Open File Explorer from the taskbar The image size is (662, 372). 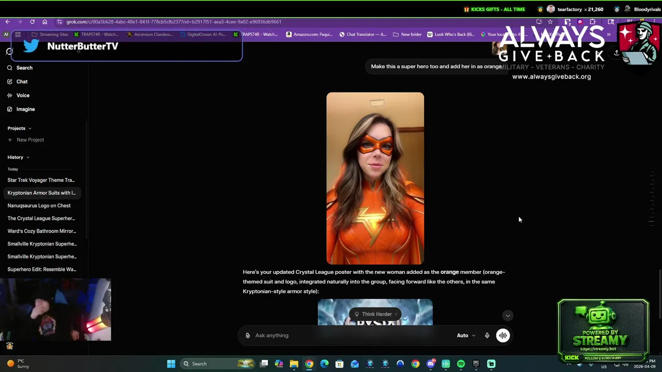(294, 364)
